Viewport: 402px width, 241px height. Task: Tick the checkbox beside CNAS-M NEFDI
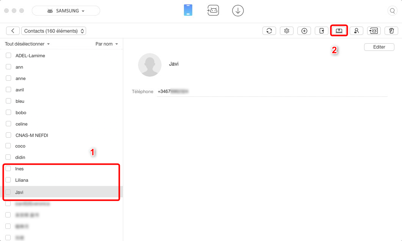pos(8,135)
